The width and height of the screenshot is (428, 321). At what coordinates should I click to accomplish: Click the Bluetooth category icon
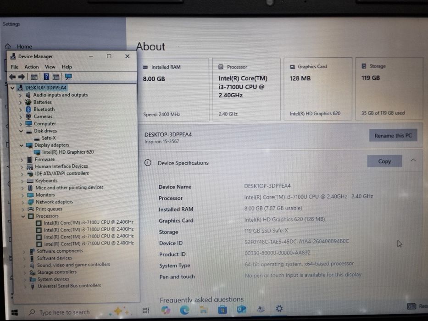[x=28, y=109]
